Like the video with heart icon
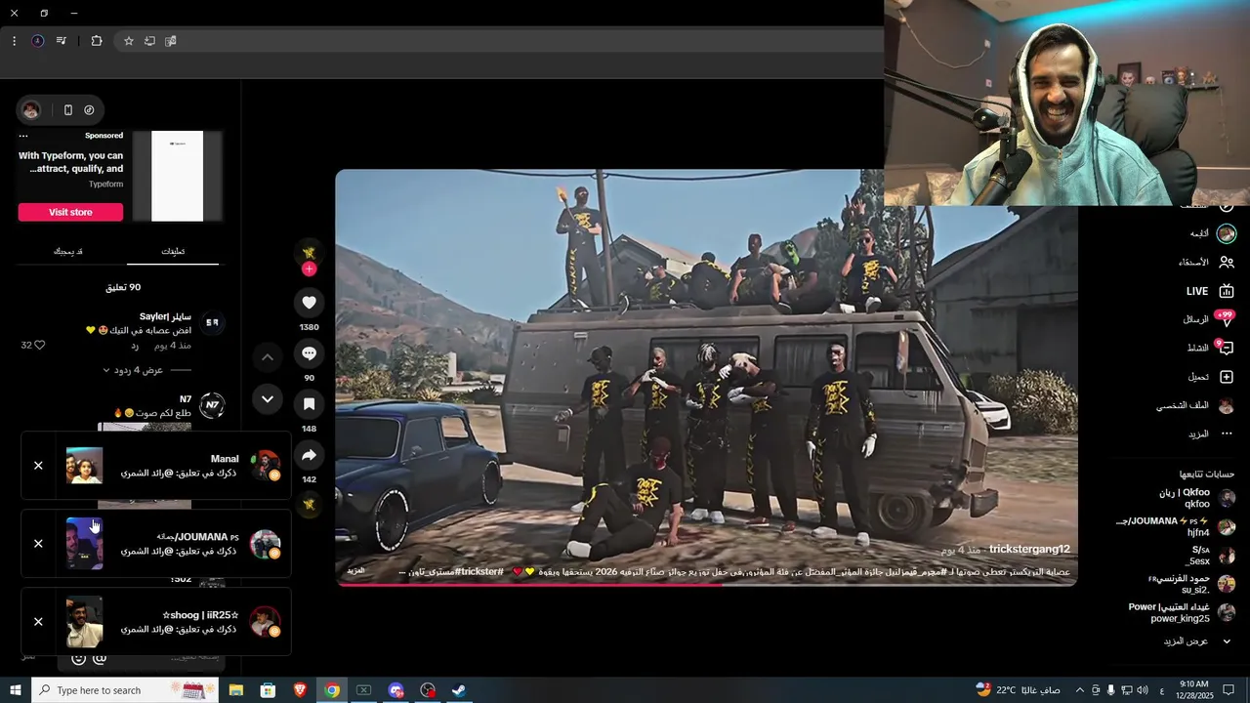Viewport: 1250px width, 703px height. tap(309, 303)
